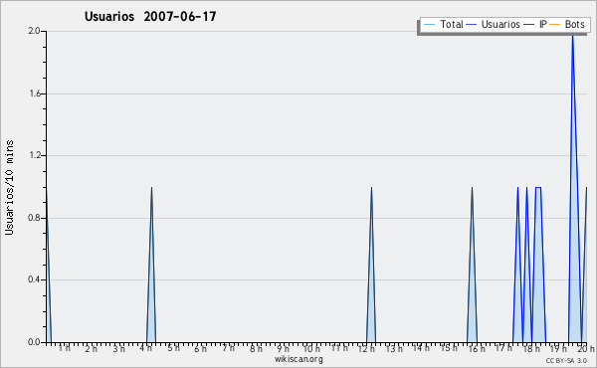Click the 'Usuarios 2007-06-17' chart title
Screen dimensions: 597x368
pyautogui.click(x=150, y=16)
